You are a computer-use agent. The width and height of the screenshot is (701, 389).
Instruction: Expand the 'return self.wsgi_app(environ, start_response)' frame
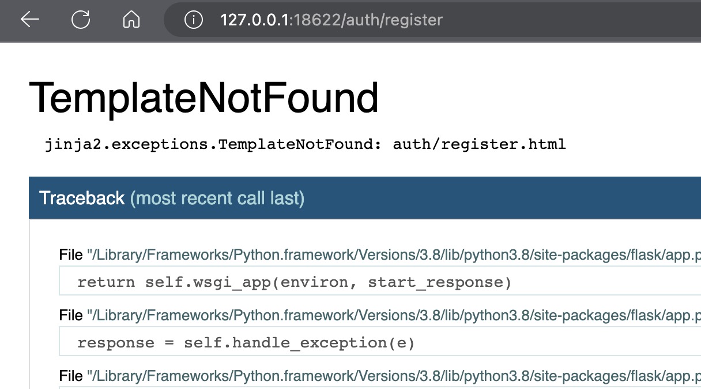[380, 282]
